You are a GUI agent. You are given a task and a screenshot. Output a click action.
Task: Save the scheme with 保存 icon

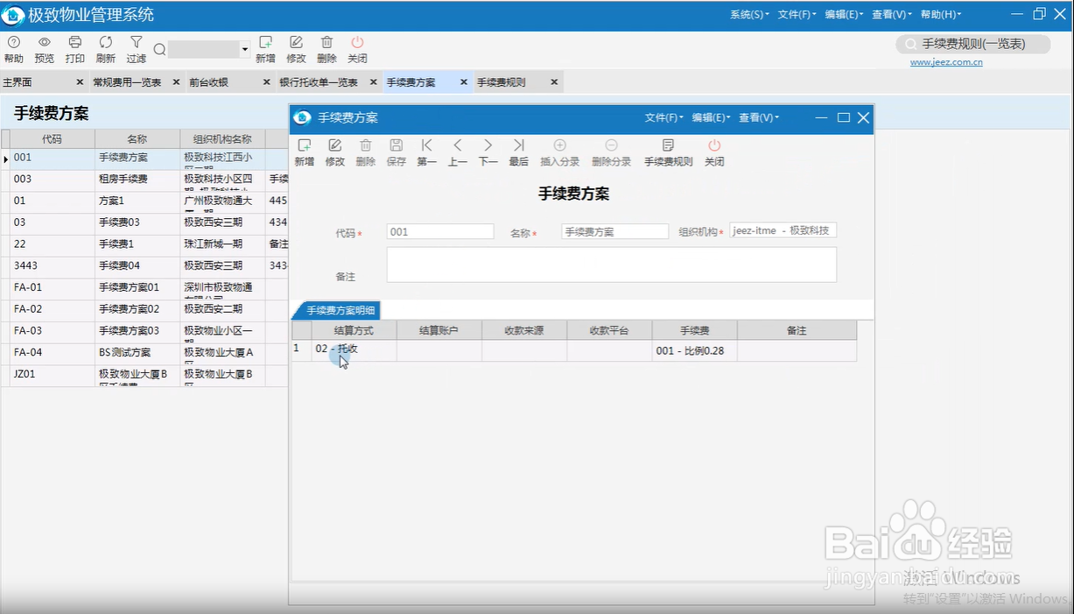coord(396,151)
